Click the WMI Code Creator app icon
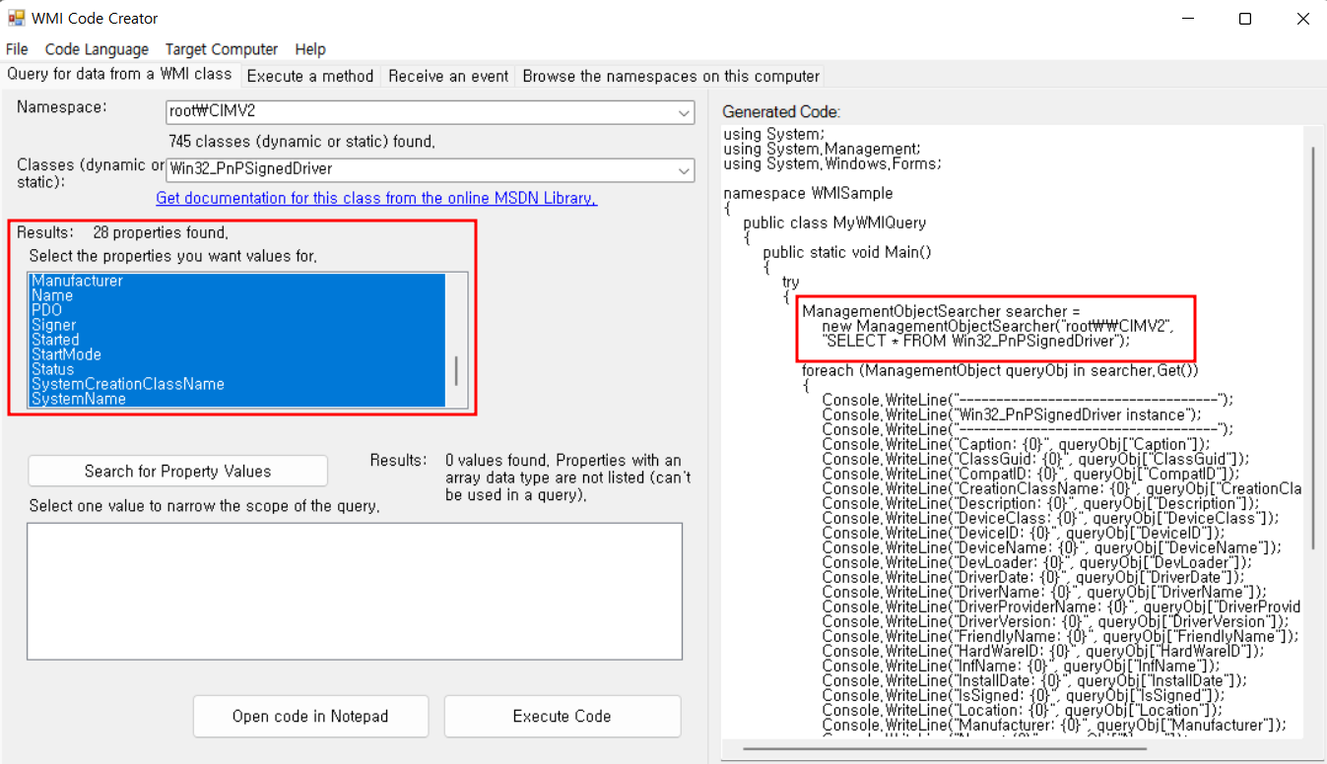The image size is (1327, 764). (17, 19)
